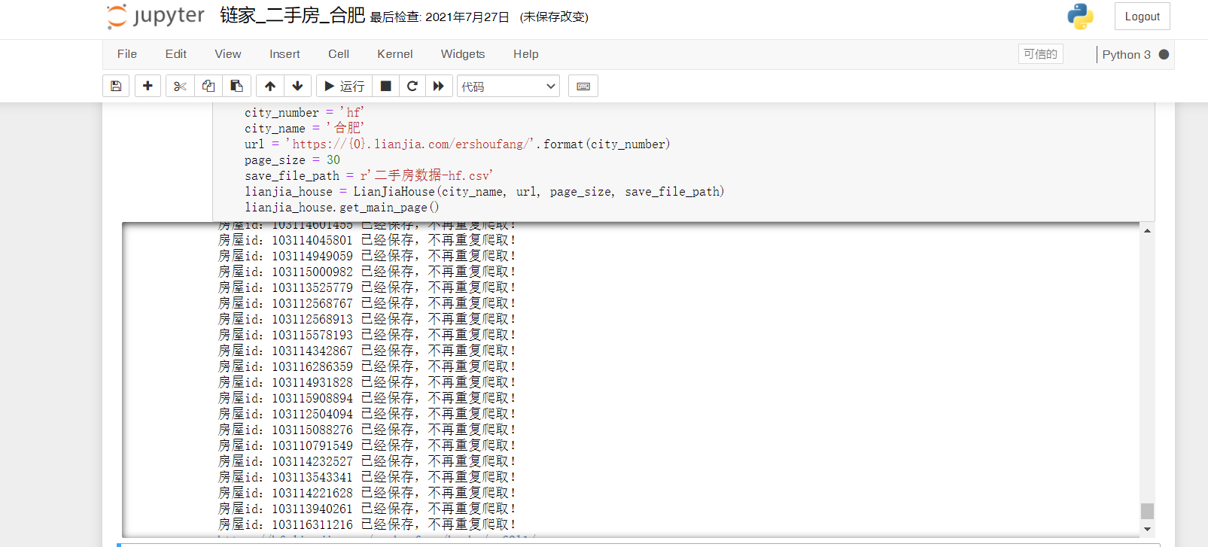Click the Python 3 kernel name
The image size is (1208, 547).
[1126, 54]
